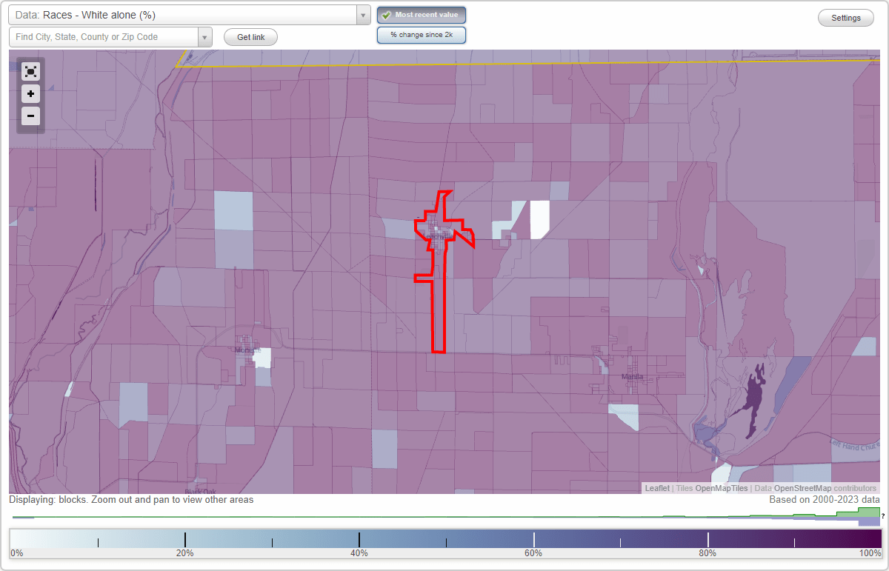Click the checkmark icon on Most recent value
The height and width of the screenshot is (571, 889).
(386, 14)
